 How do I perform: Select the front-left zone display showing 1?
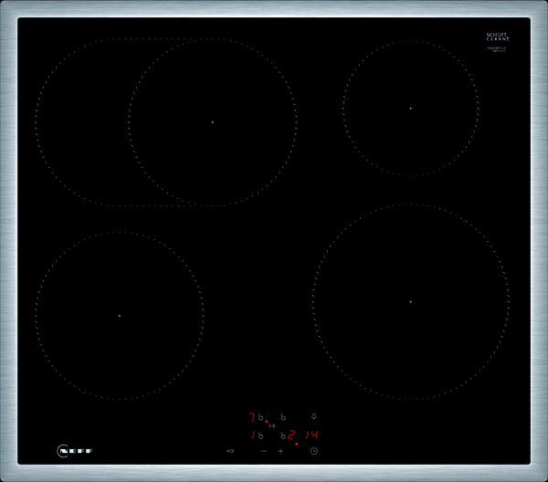pos(252,435)
